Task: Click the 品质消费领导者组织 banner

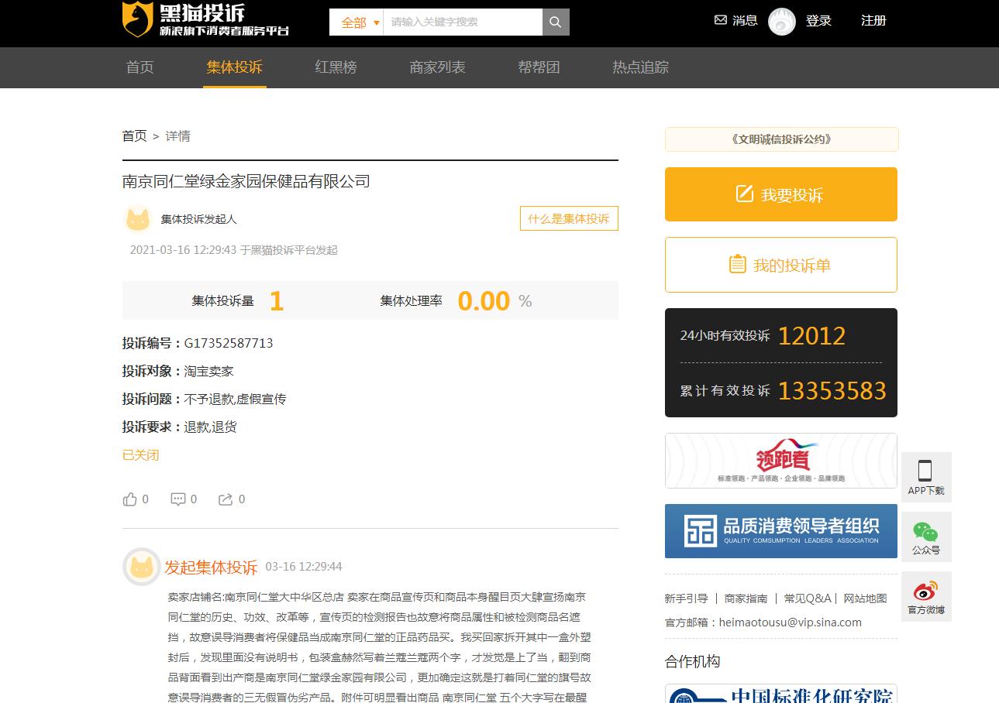Action: (780, 532)
